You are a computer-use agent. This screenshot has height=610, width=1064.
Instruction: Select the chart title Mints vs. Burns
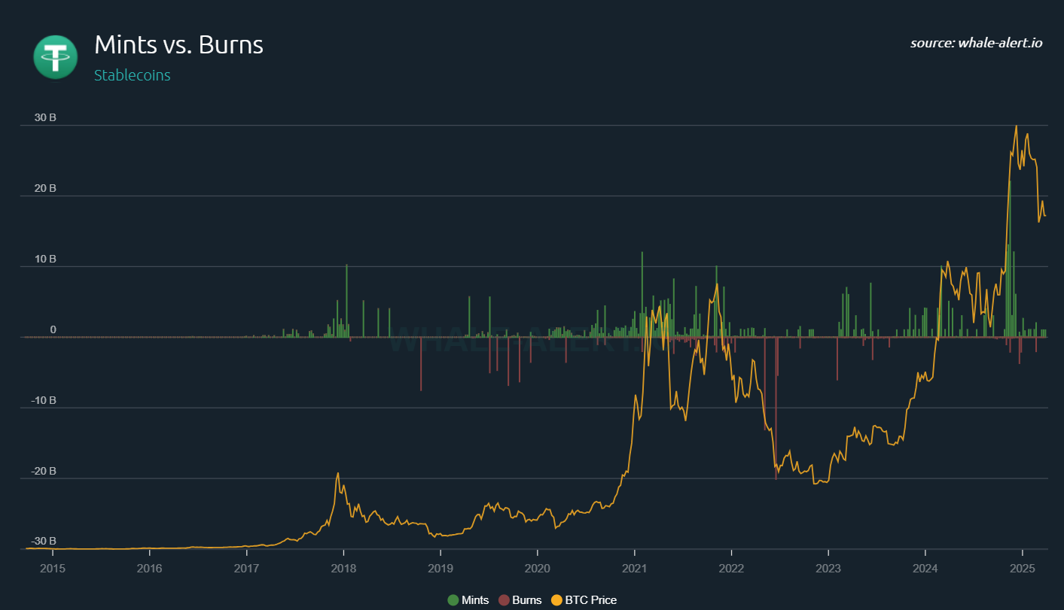point(178,45)
